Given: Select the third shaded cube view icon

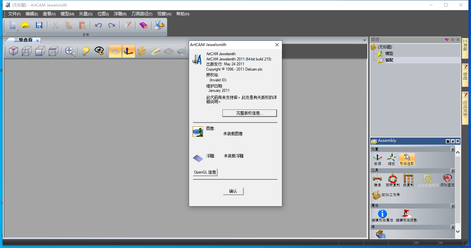Looking at the screenshot, I should tap(40, 51).
